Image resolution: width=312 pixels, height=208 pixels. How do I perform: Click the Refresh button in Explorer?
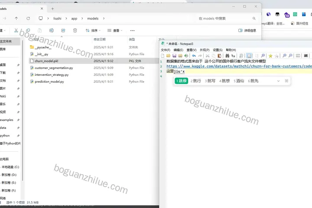[28, 18]
